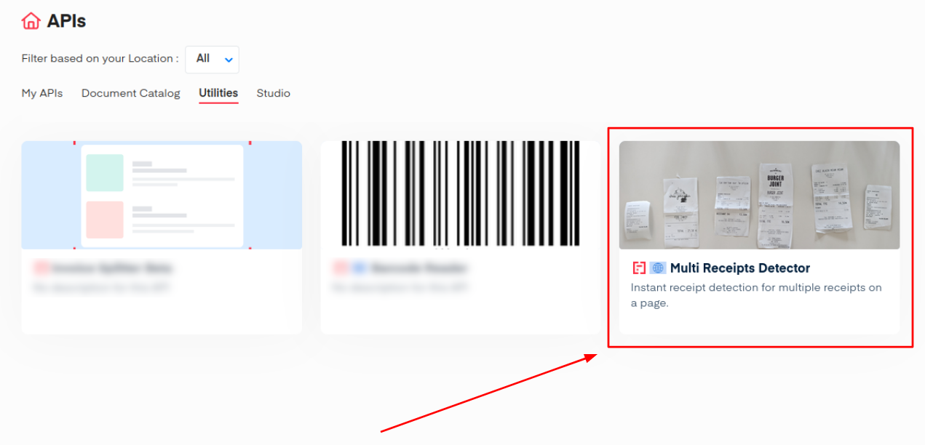
Task: Expand the location filter chevron arrow
Action: tap(228, 60)
